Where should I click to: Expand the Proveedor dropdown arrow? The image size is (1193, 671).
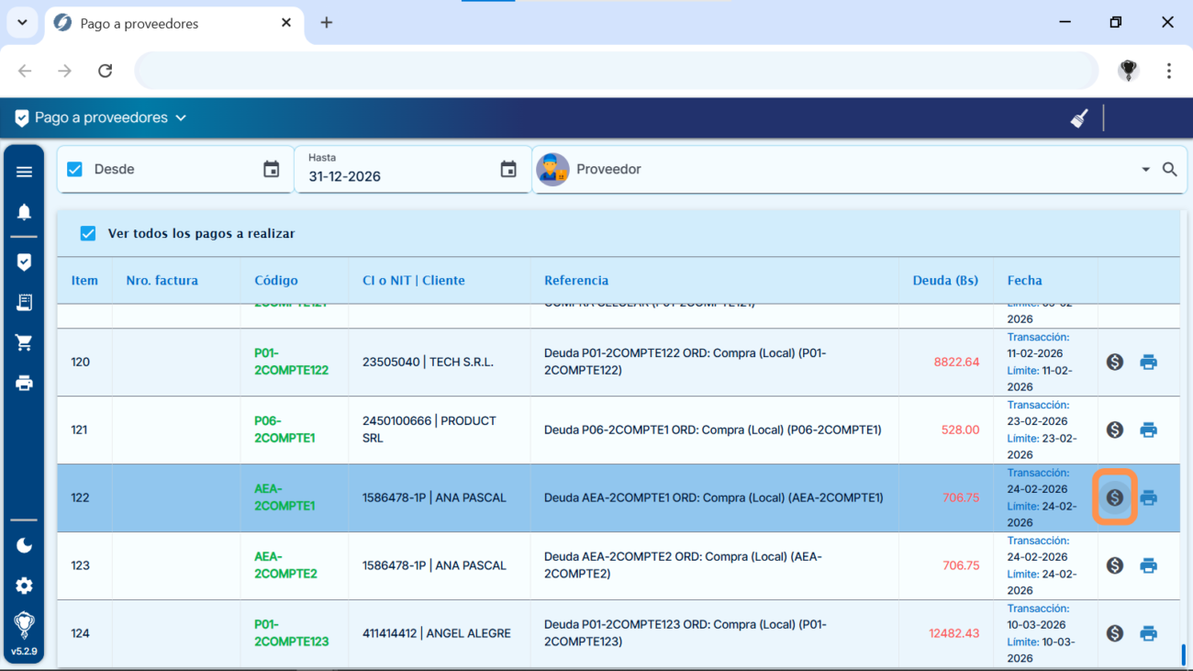1145,170
